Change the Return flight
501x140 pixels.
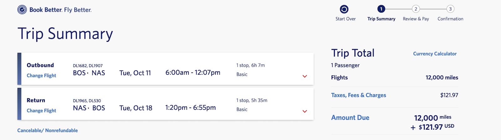tap(41, 111)
